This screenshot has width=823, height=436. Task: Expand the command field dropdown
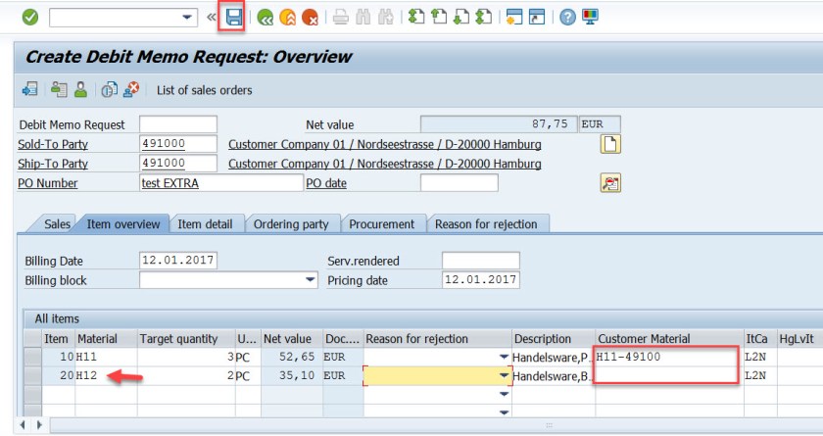(188, 18)
